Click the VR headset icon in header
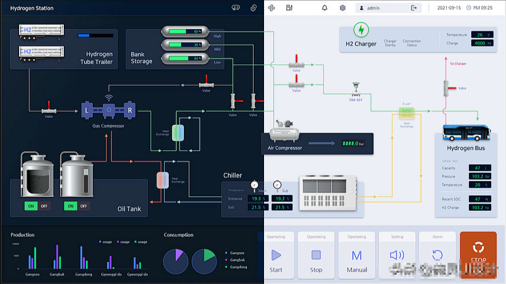The image size is (506, 284). point(236,8)
